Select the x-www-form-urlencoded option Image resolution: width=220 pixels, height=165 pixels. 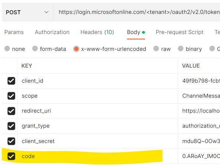point(76,49)
